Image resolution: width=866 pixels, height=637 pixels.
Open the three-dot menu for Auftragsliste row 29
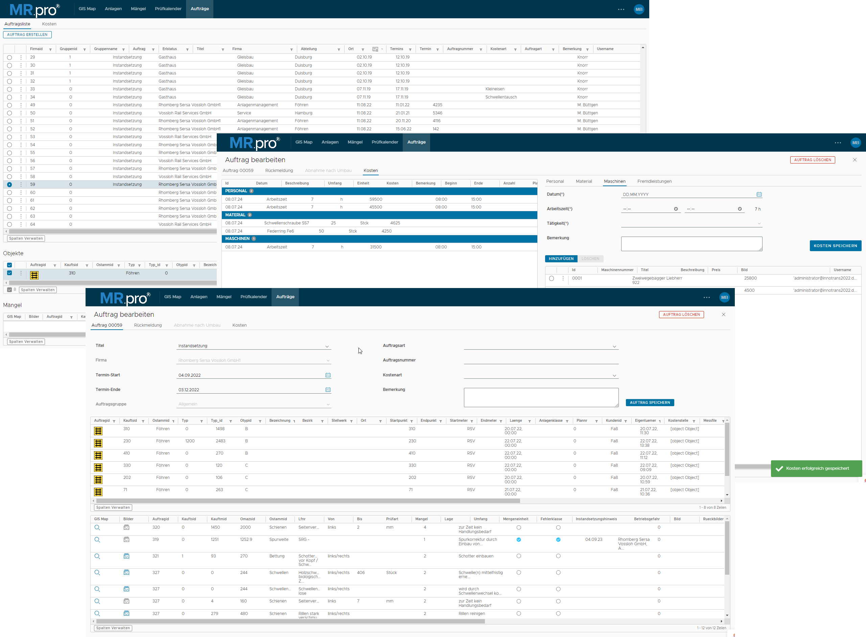[x=21, y=57]
